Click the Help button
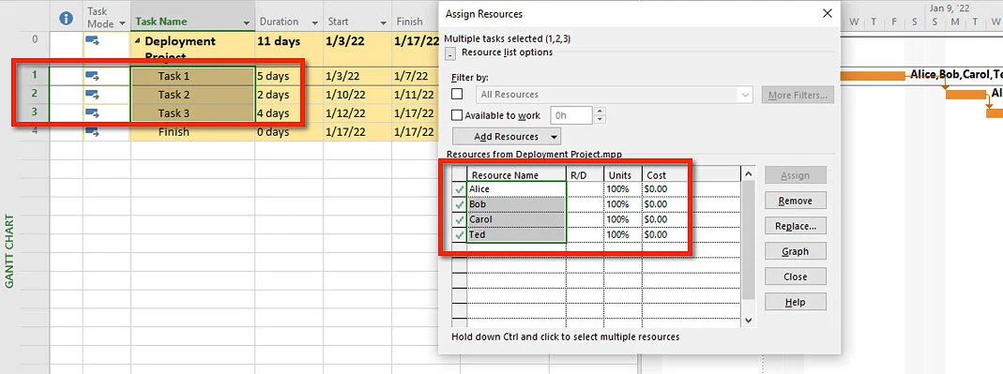The height and width of the screenshot is (374, 1003). (x=795, y=302)
